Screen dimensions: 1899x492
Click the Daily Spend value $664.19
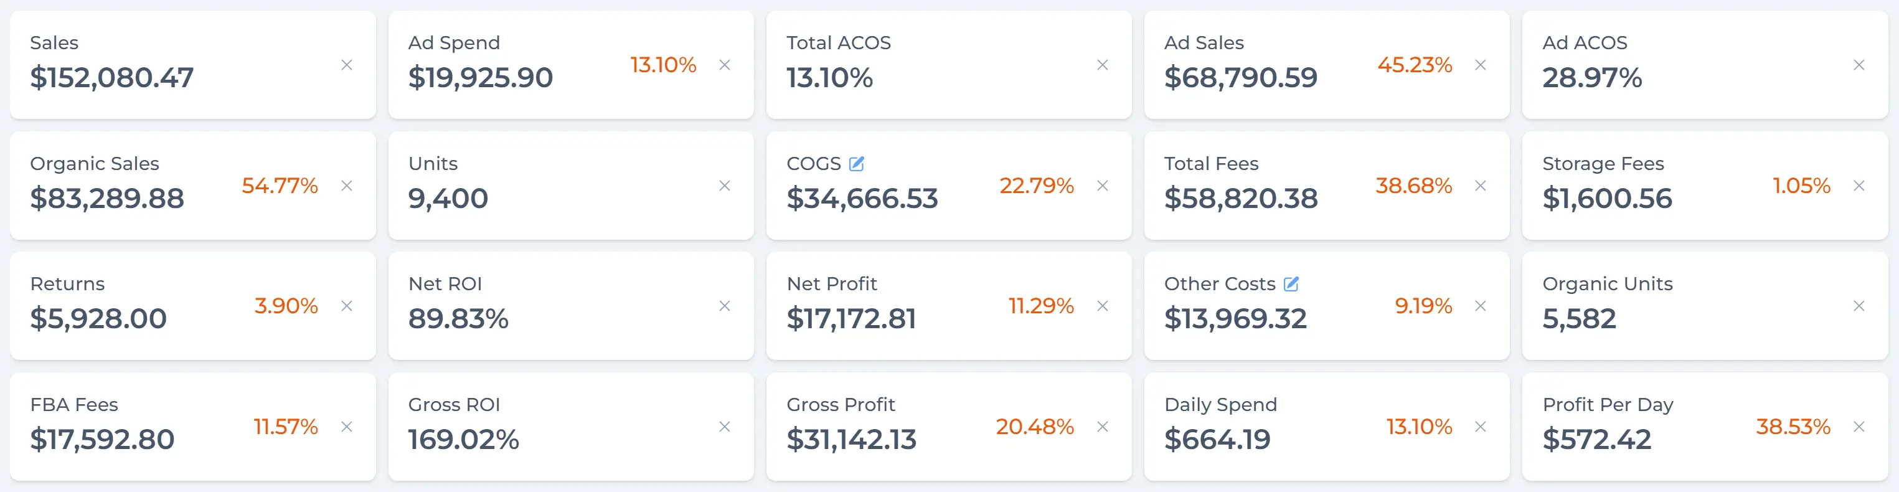point(1217,440)
